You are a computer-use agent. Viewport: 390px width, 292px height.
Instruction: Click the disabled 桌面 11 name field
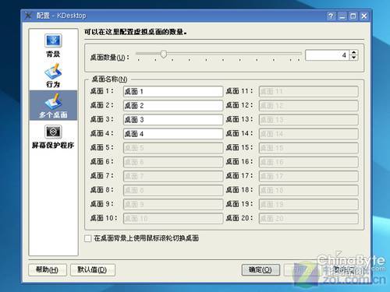[x=309, y=91]
